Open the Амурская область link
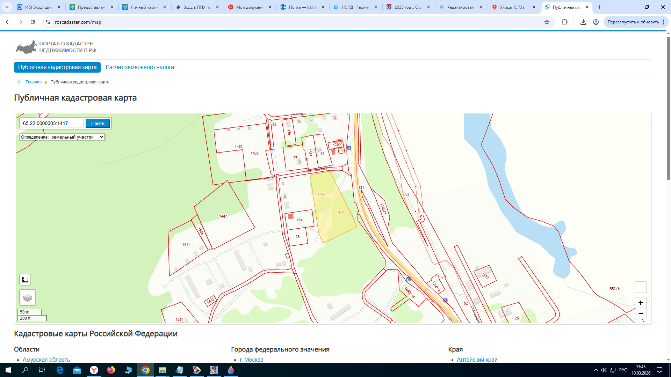This screenshot has height=377, width=671. 46,360
